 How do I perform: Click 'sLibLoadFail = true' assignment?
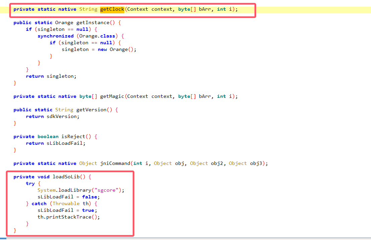pyautogui.click(x=67, y=210)
